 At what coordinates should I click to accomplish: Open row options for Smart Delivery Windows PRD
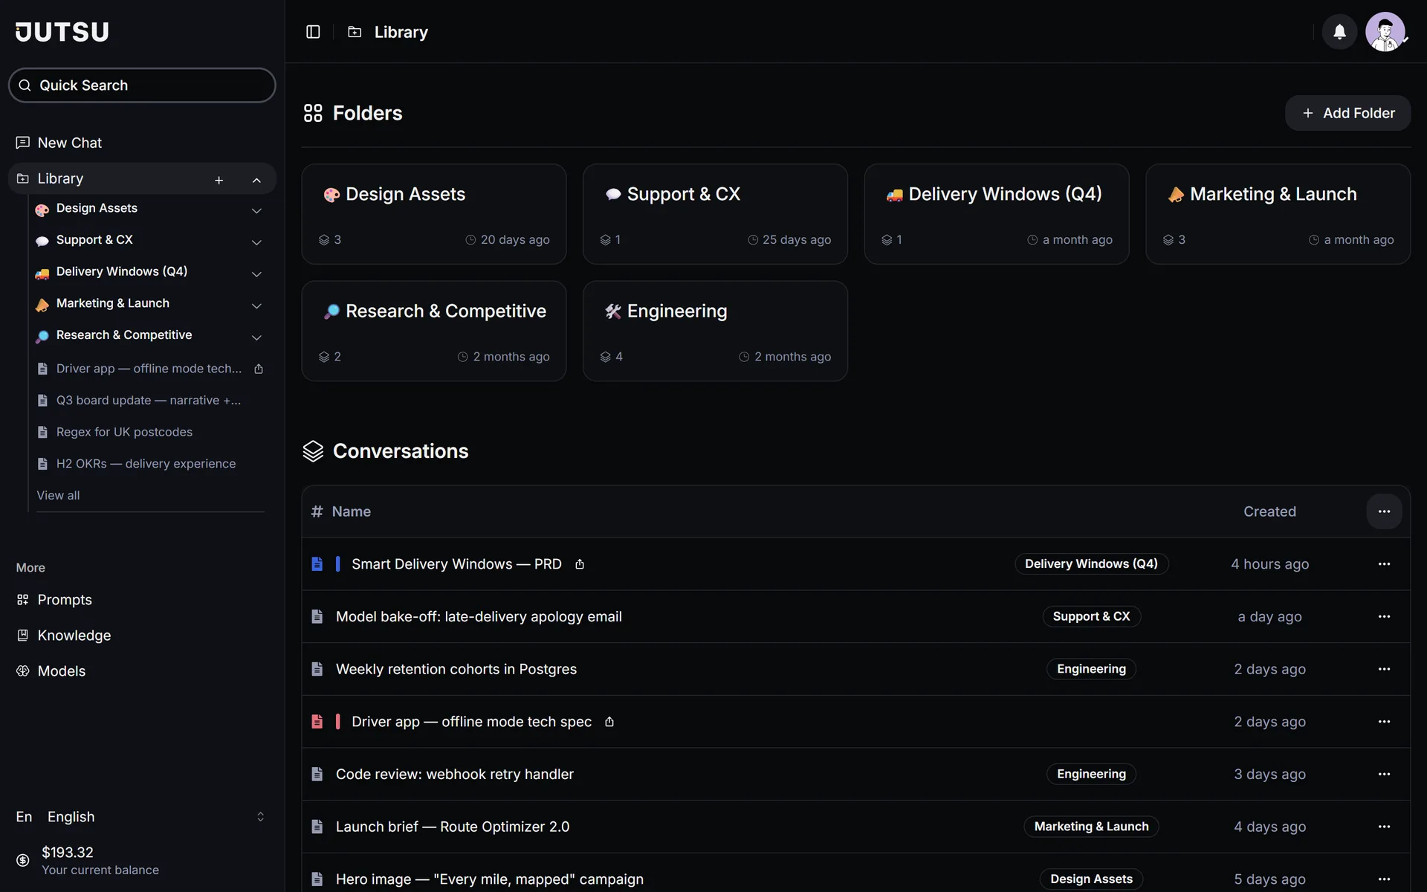(1384, 564)
